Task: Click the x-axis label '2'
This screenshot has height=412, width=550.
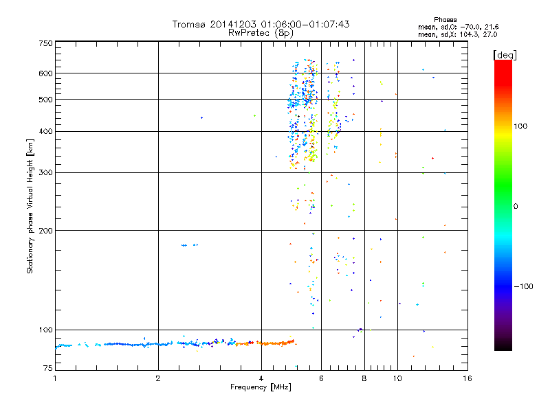Action: (158, 378)
